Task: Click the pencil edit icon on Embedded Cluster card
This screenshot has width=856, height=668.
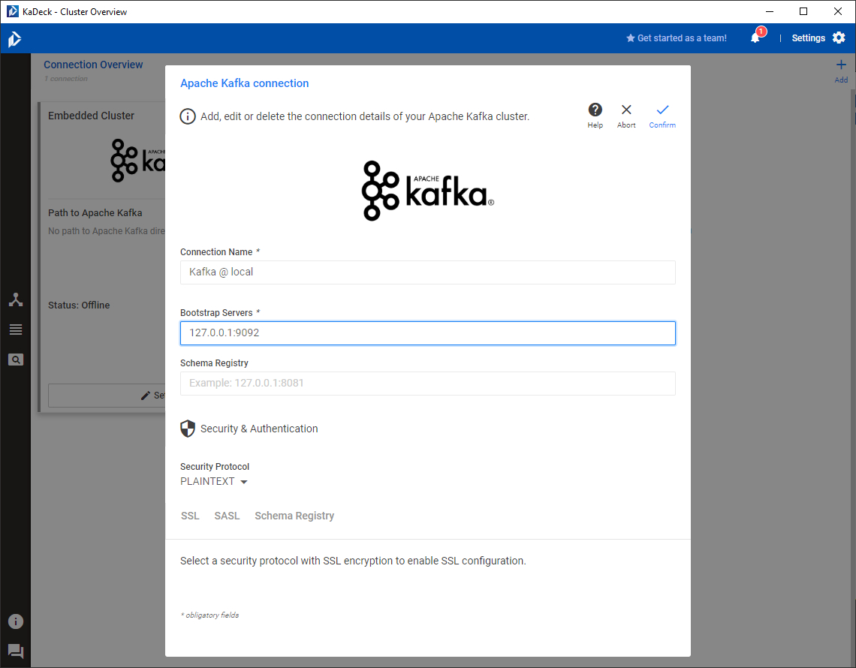Action: tap(145, 395)
